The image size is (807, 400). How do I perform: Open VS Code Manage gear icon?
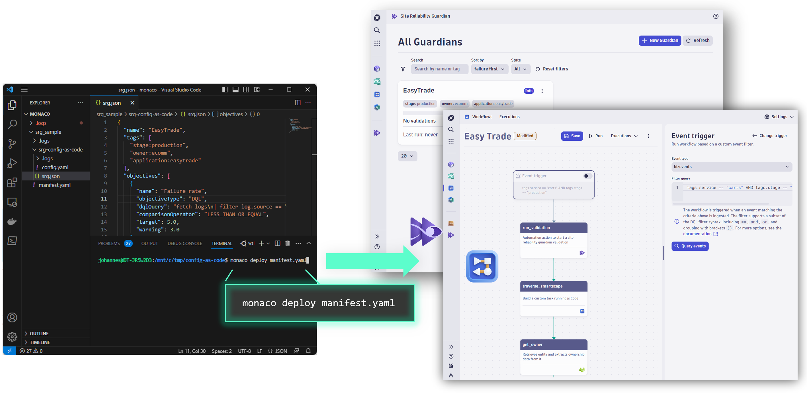pyautogui.click(x=12, y=337)
